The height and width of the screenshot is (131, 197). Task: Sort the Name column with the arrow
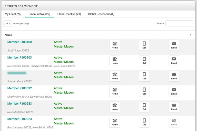191,35
